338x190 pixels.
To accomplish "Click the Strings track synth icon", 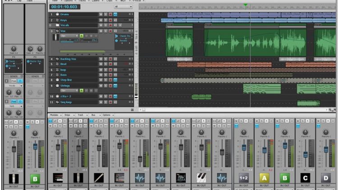I will (57, 86).
